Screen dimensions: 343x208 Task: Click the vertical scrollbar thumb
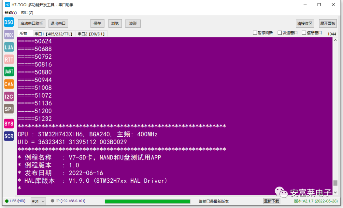point(335,183)
